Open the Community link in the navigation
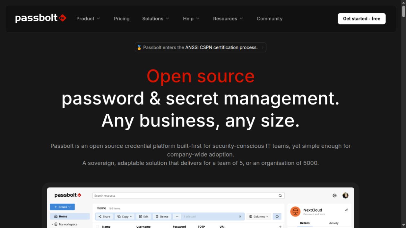Viewport: 406px width, 228px height. point(270,19)
